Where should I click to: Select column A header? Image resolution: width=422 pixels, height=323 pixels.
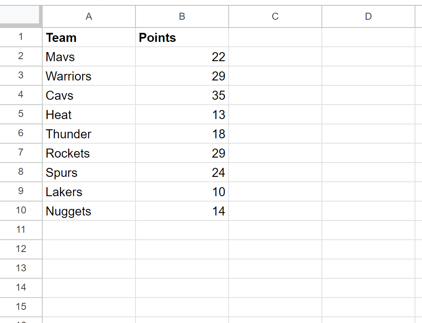pyautogui.click(x=89, y=16)
